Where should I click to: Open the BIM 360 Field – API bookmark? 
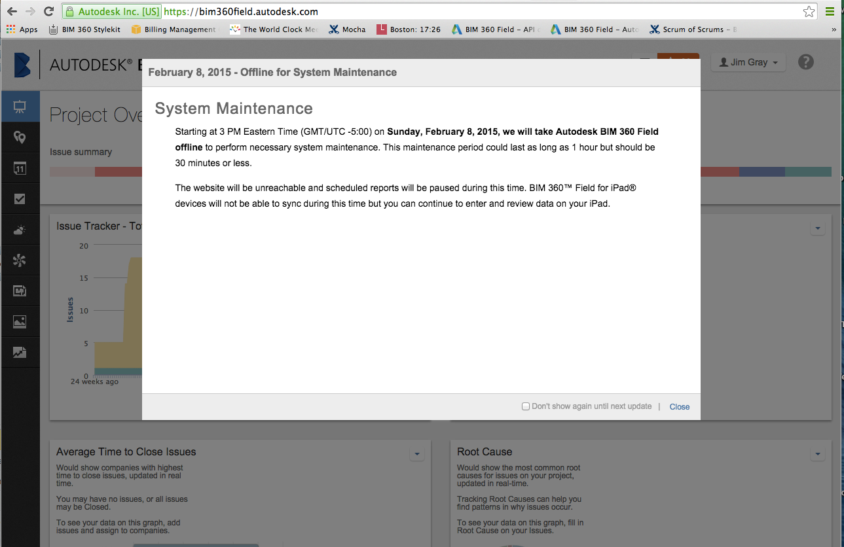click(496, 29)
